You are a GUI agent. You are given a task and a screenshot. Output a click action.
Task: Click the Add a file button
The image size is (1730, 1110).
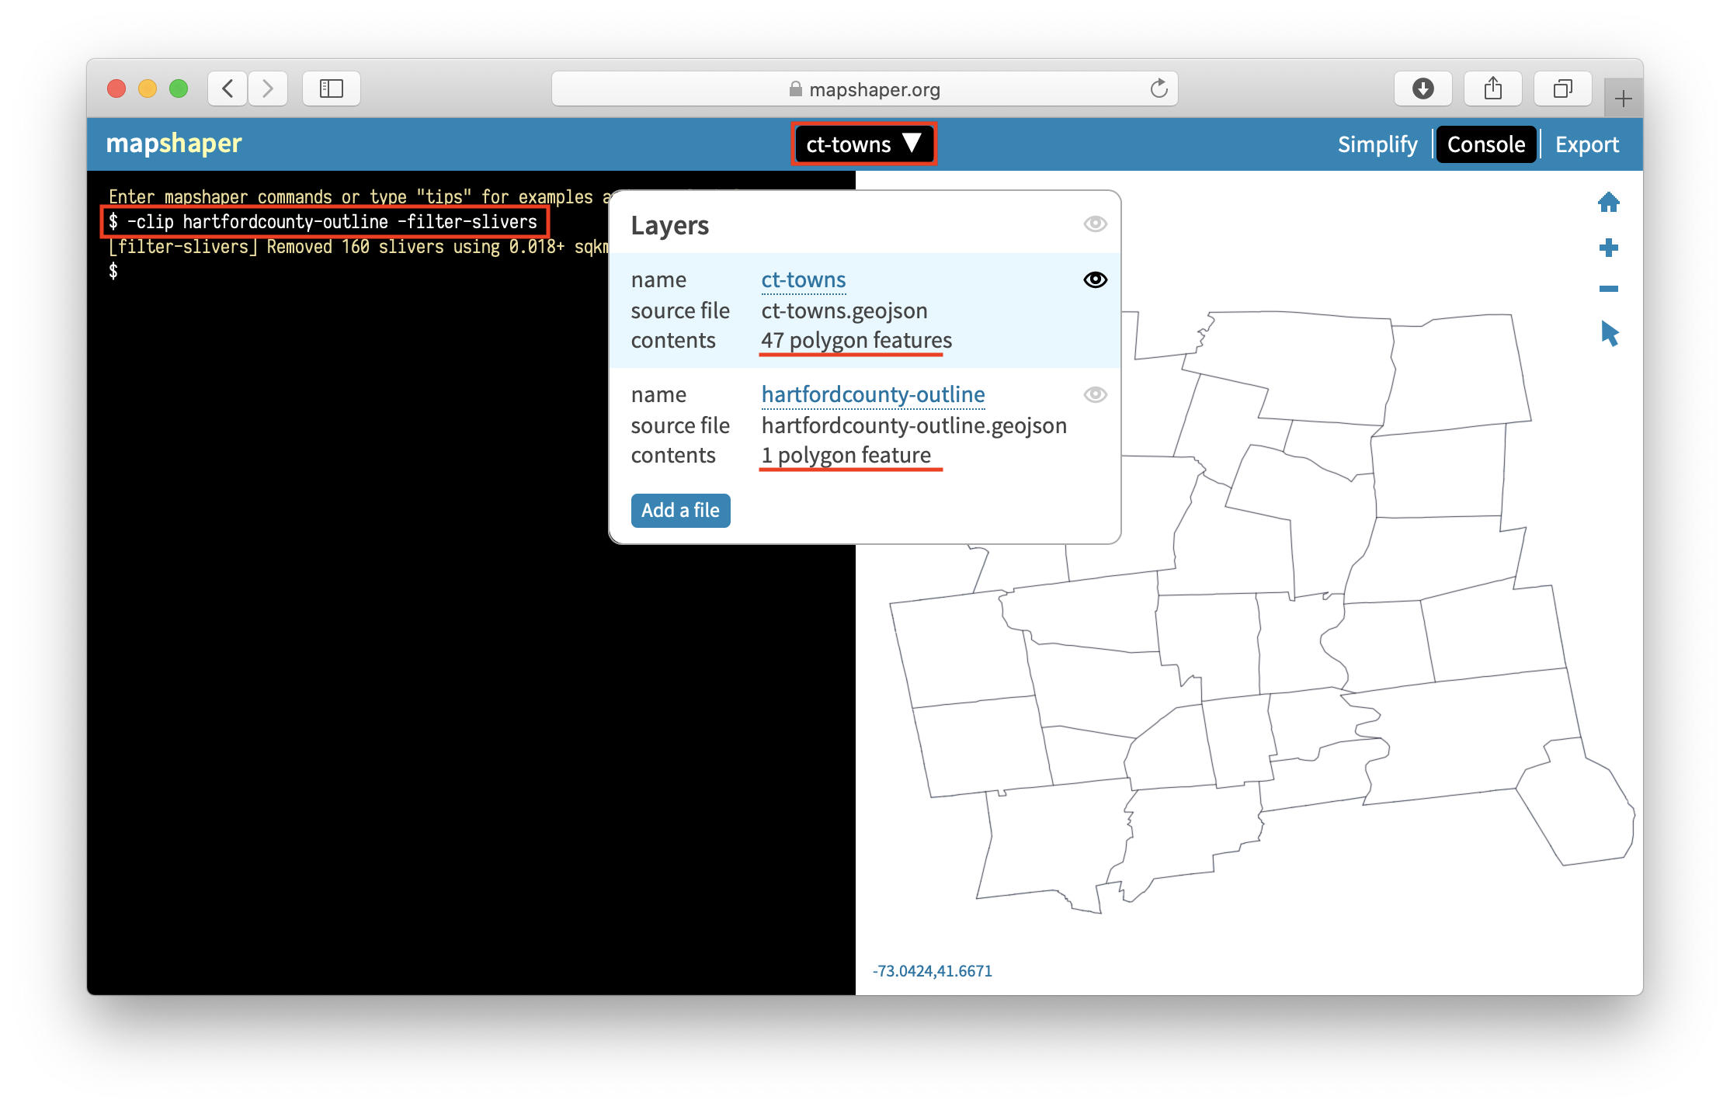680,510
